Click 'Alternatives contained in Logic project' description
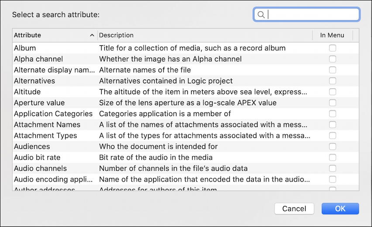Screen dimensions: 372x227 pyautogui.click(x=166, y=81)
